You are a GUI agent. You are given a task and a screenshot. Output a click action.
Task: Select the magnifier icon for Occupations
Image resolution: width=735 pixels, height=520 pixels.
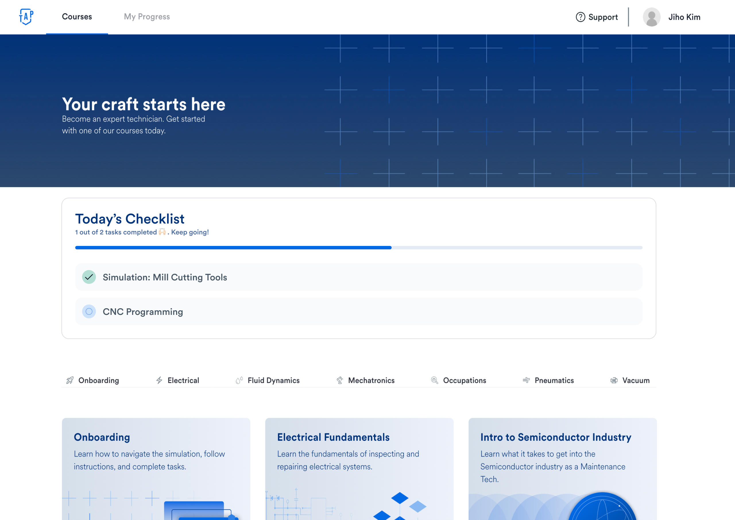pyautogui.click(x=434, y=380)
